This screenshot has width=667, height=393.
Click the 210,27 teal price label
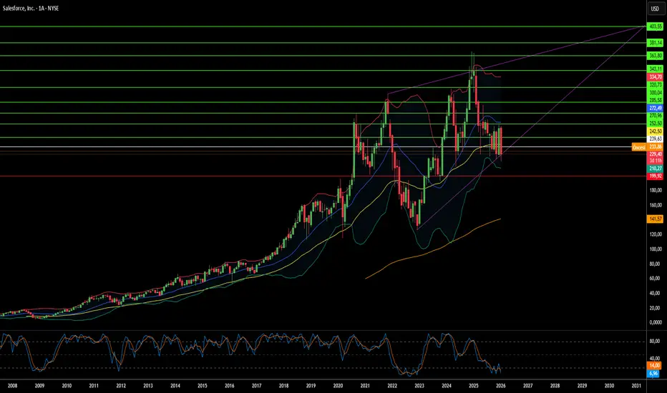point(654,168)
